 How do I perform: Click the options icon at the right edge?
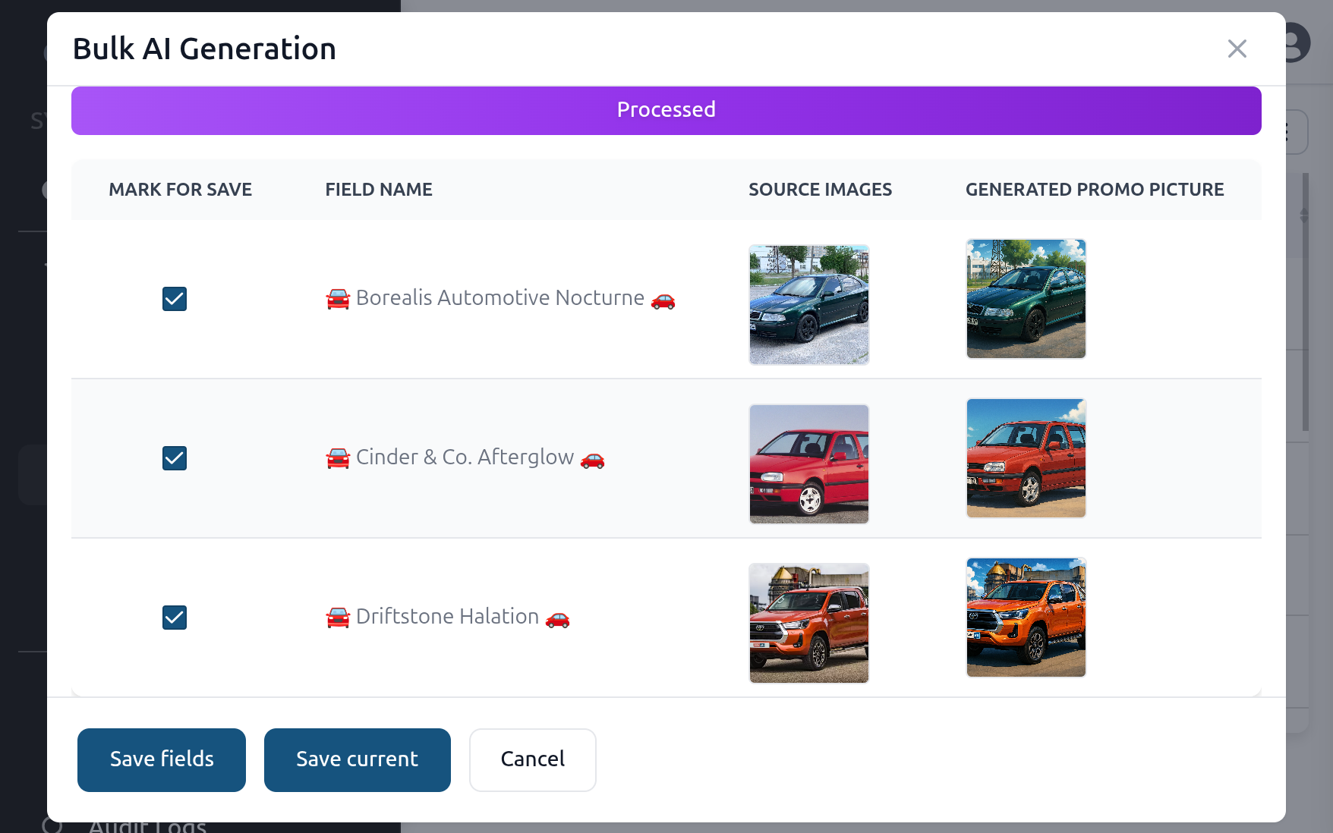pyautogui.click(x=1286, y=131)
